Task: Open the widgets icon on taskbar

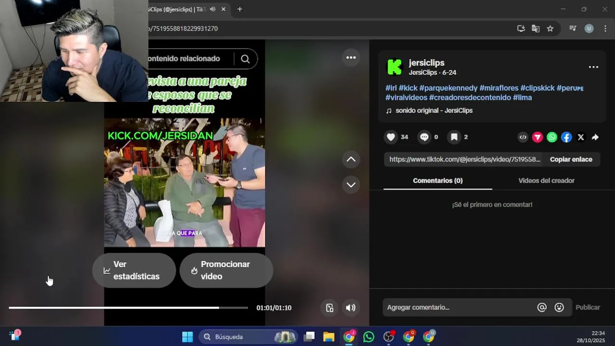Action: (x=15, y=336)
